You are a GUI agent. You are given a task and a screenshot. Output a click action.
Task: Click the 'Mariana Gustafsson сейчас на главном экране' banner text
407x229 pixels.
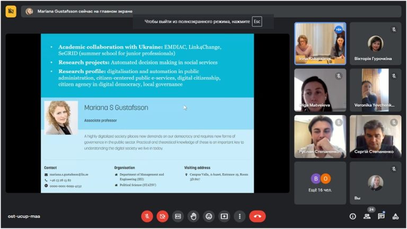point(85,11)
